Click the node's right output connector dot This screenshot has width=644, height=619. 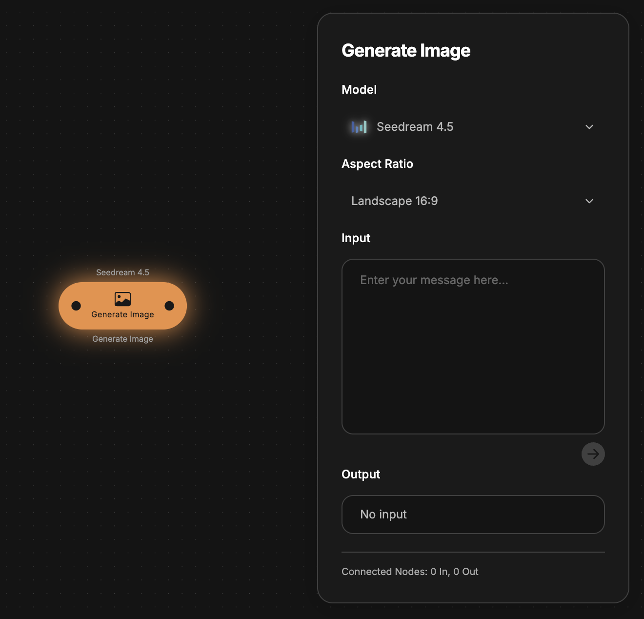point(169,306)
